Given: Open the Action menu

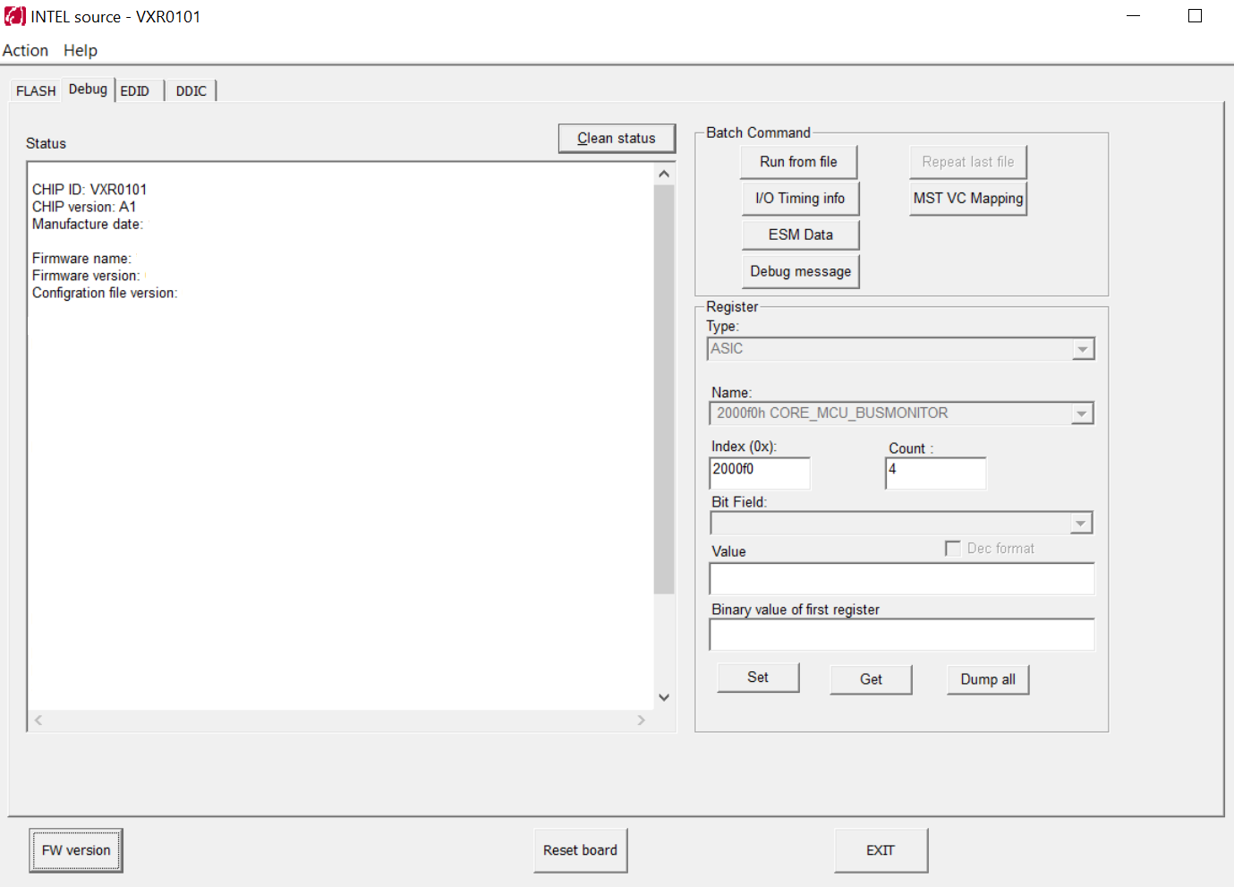Looking at the screenshot, I should [25, 50].
